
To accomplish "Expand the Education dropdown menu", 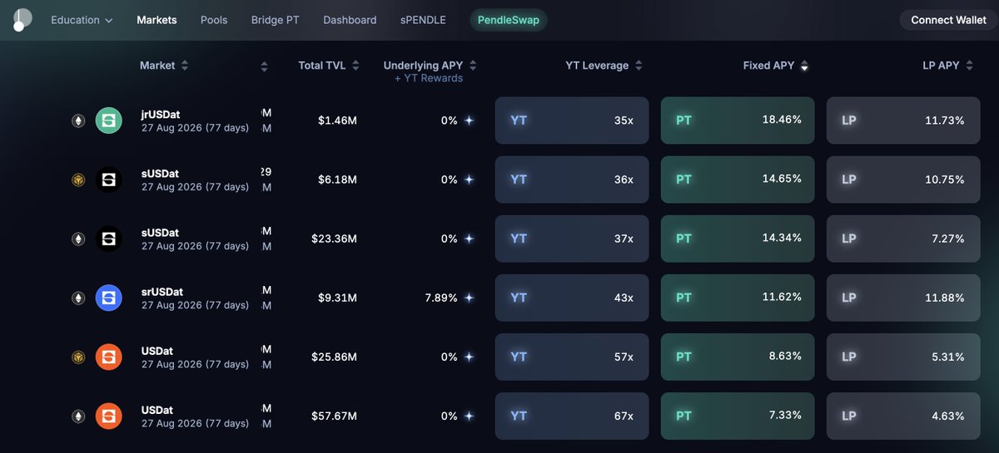I will (82, 20).
